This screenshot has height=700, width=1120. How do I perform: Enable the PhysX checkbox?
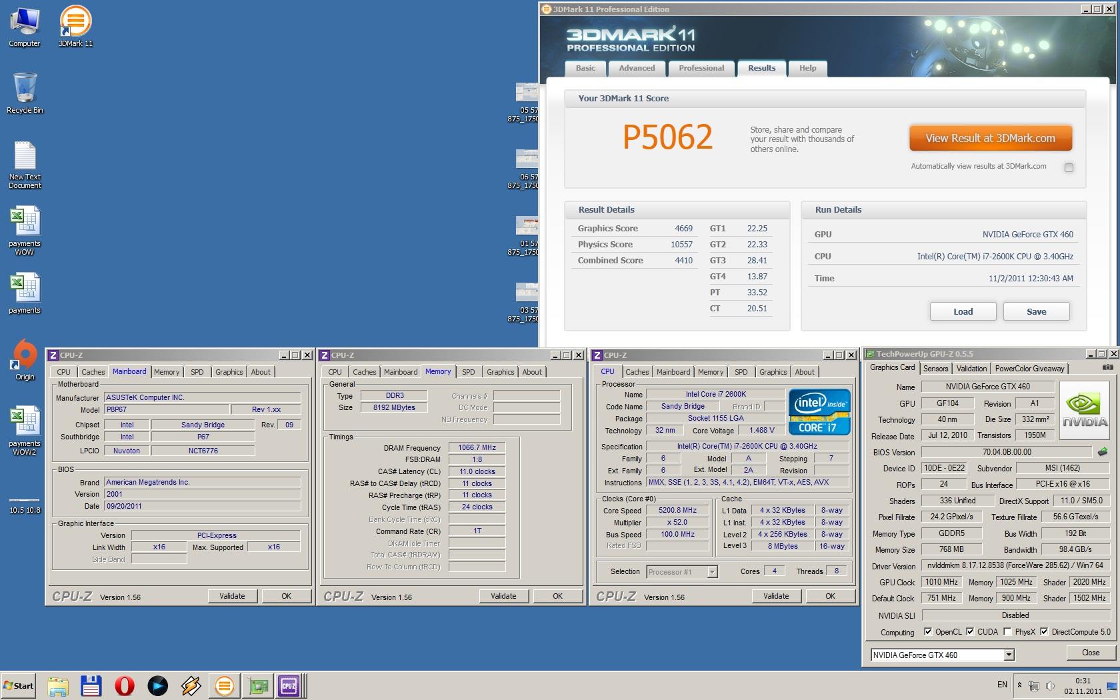pyautogui.click(x=1007, y=631)
